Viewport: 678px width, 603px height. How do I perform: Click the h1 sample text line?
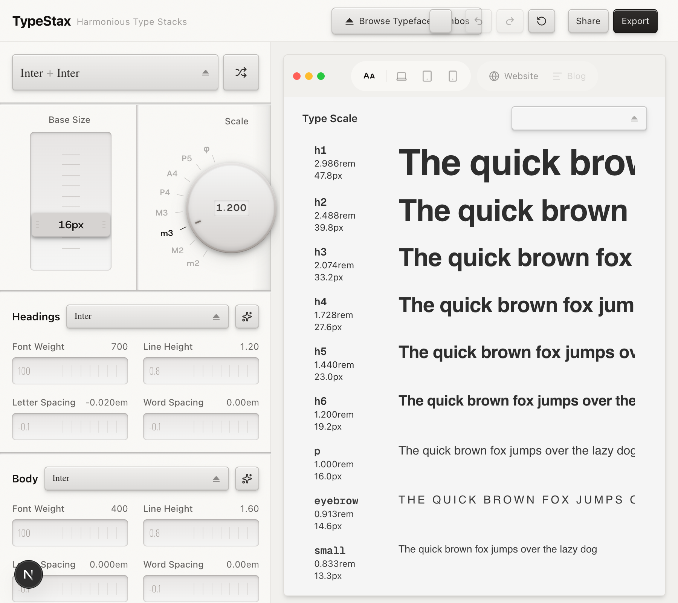coord(517,163)
